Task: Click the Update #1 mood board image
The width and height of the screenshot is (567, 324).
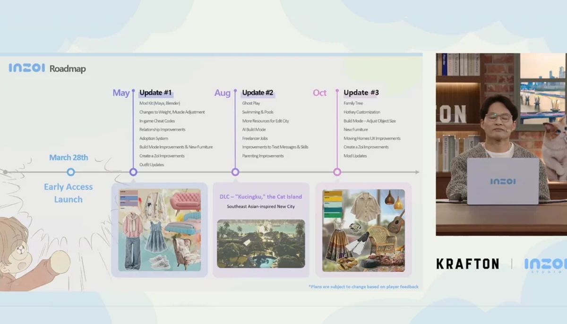Action: coord(160,230)
